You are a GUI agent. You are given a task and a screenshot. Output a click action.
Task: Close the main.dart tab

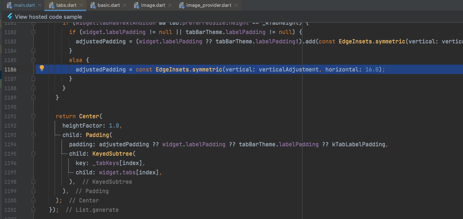pyautogui.click(x=40, y=5)
